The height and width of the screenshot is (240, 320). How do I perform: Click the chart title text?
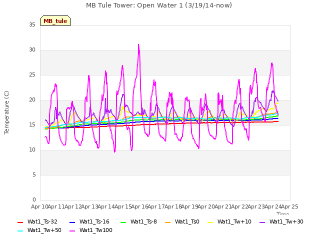[159, 5]
